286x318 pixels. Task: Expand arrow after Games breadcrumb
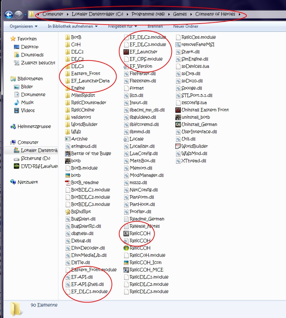pos(191,14)
